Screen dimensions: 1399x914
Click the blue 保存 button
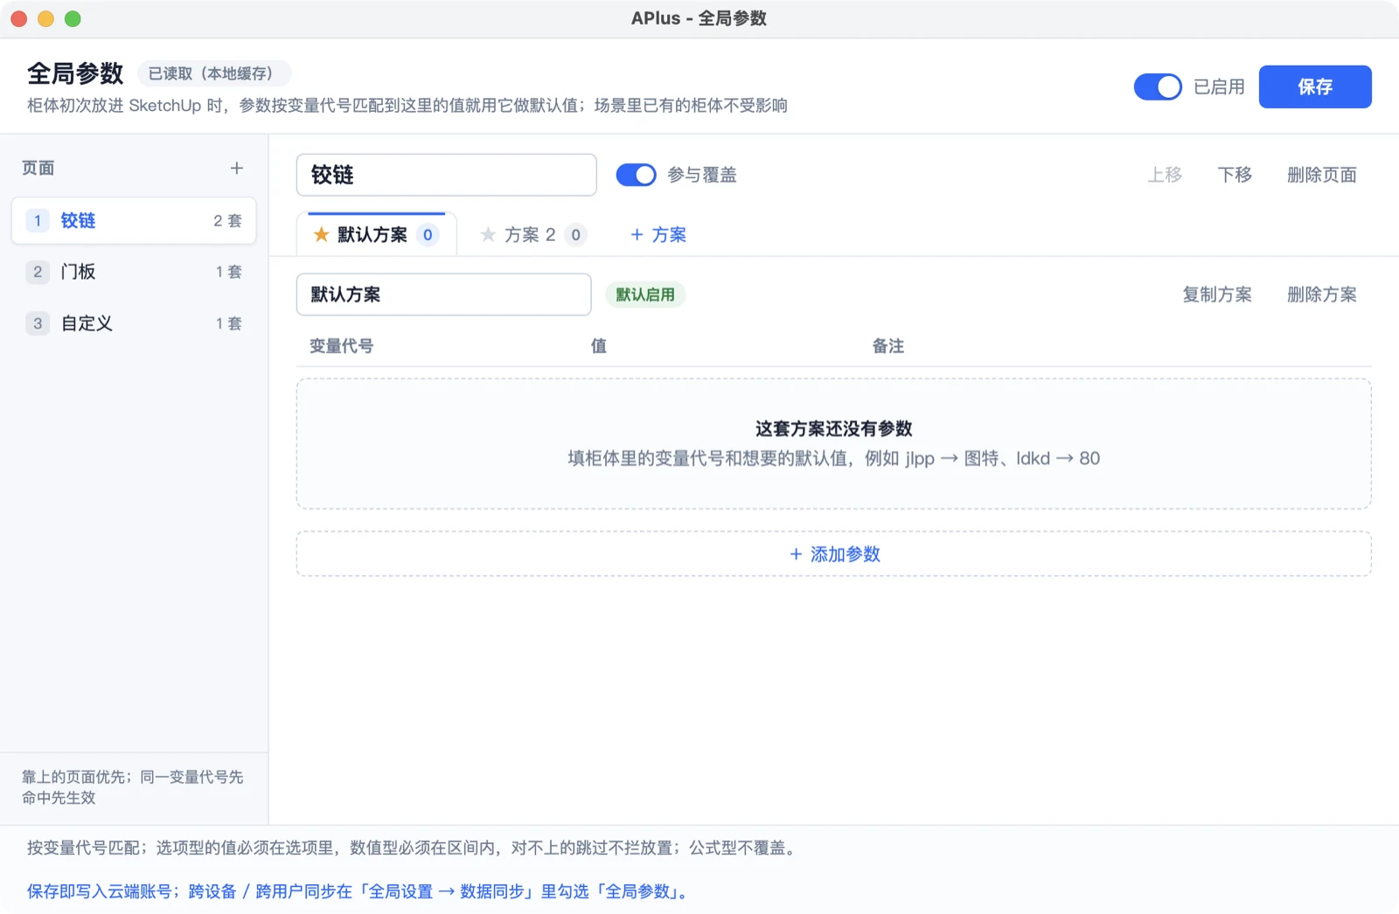(x=1315, y=87)
